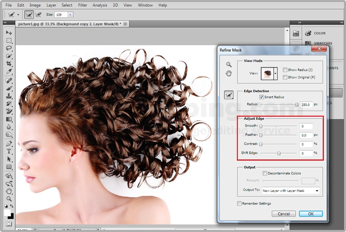Click the OK button
The height and width of the screenshot is (232, 346).
pos(311,214)
